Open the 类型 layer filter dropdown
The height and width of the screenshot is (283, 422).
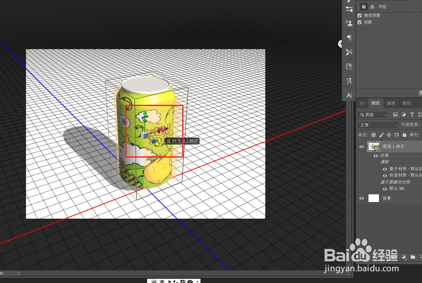coord(372,115)
